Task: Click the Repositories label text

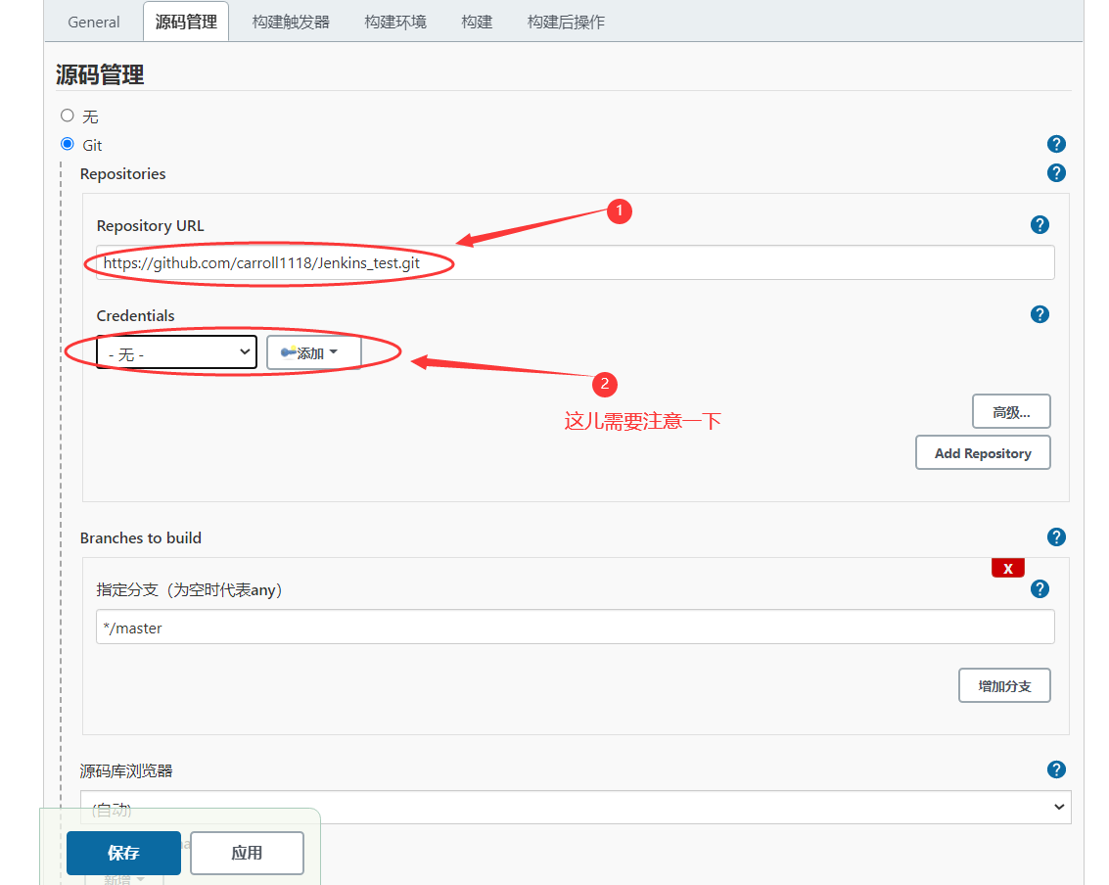Action: pyautogui.click(x=123, y=174)
